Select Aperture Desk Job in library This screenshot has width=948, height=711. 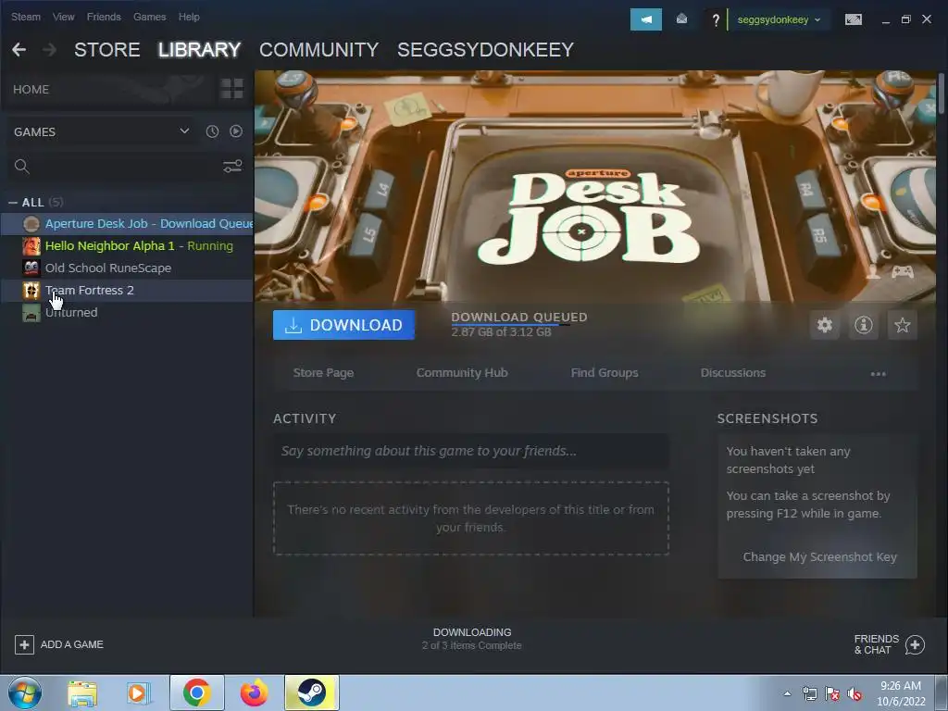coord(127,224)
